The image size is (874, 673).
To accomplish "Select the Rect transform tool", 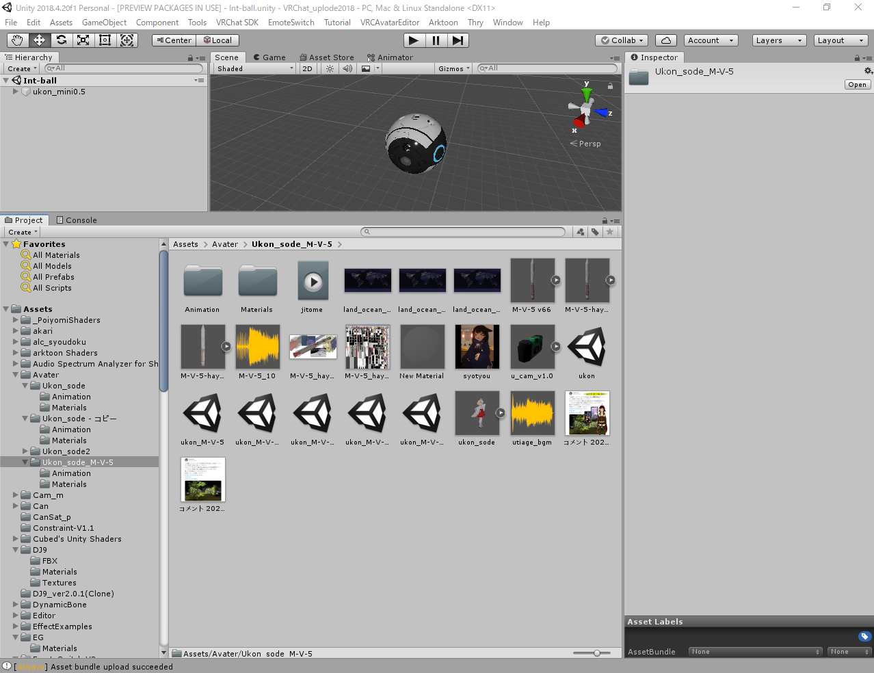I will 105,40.
